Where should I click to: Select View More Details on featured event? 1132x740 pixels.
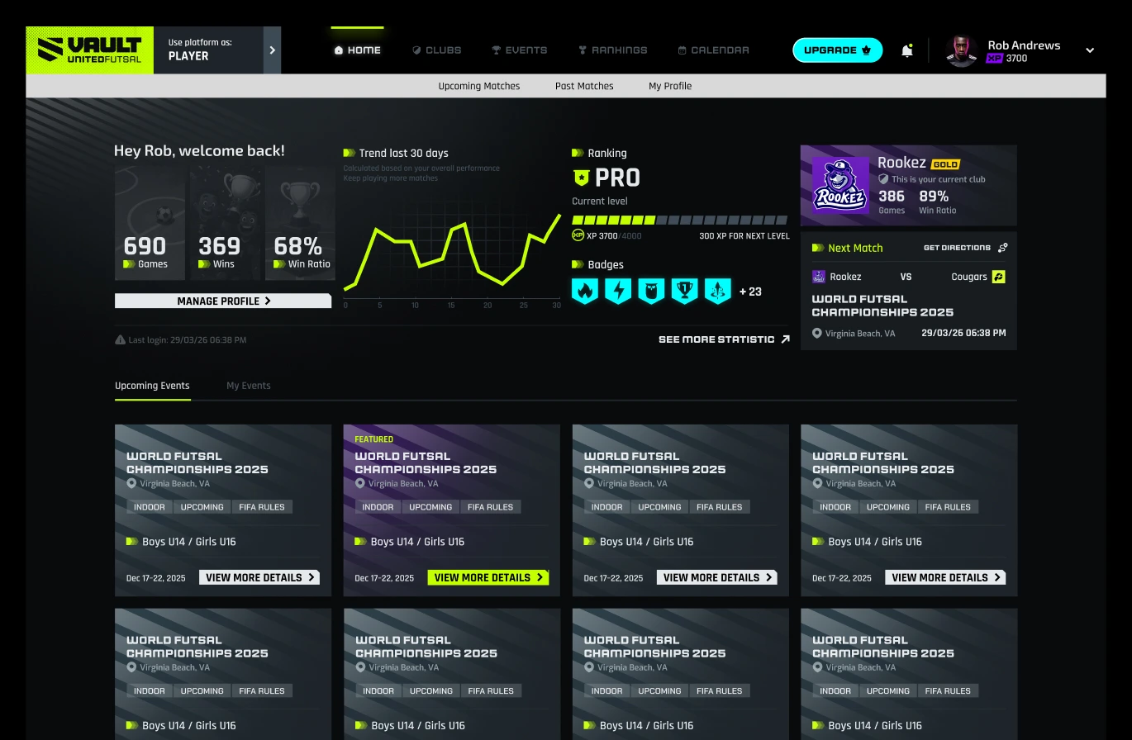(x=488, y=577)
